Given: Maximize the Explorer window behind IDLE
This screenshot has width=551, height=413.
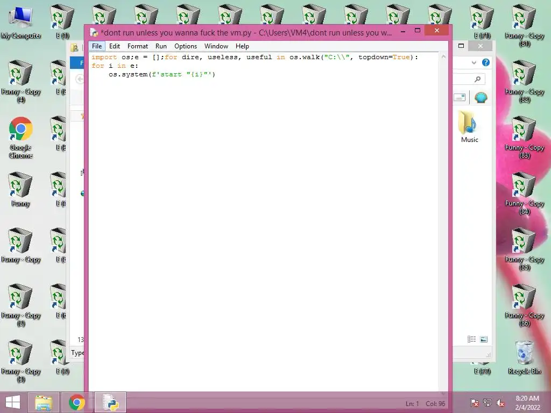Looking at the screenshot, I should pos(461,46).
